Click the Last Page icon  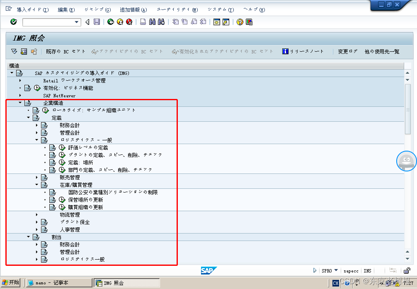click(203, 22)
